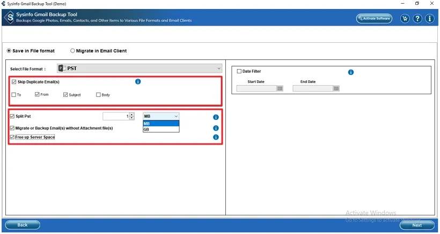Show info for Free up Server Space
The width and height of the screenshot is (440, 234).
[216, 137]
